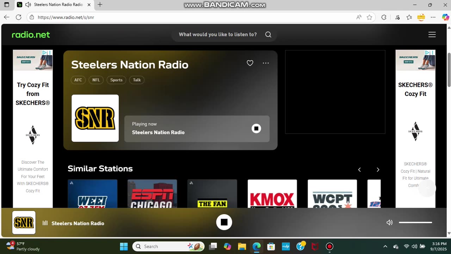Screen dimensions: 451x254
Task: Open the taskbar clock showing 3:16 PM
Action: tap(439, 246)
